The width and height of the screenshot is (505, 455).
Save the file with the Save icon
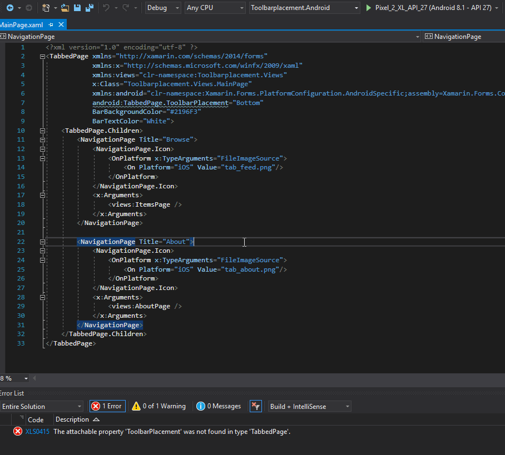[77, 8]
